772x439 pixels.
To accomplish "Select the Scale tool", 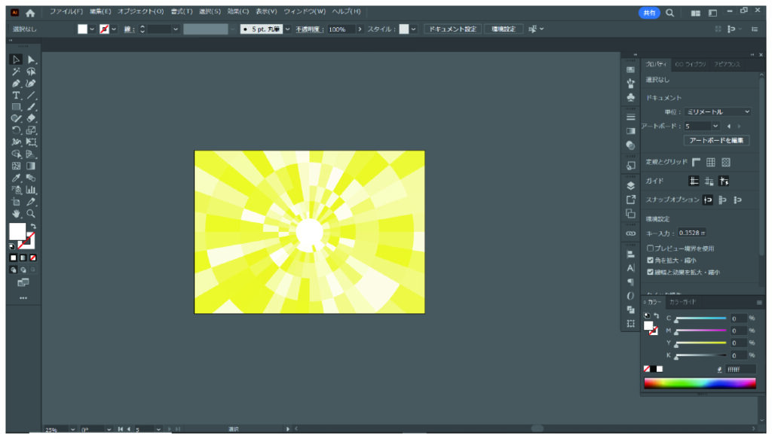I will pyautogui.click(x=31, y=130).
